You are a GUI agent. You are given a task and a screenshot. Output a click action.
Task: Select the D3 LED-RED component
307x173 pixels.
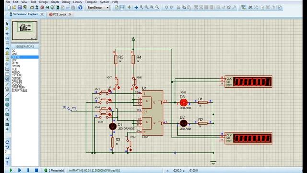coord(184,102)
